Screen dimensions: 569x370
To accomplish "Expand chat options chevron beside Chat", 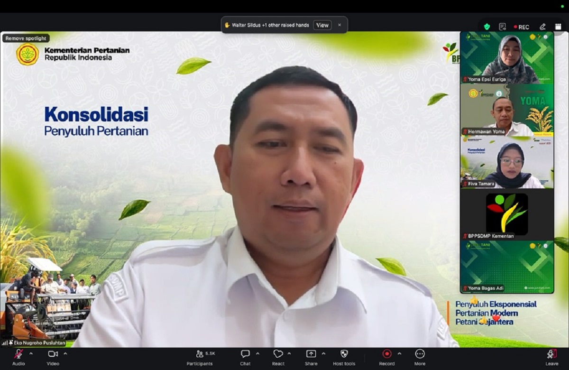I will coord(257,353).
